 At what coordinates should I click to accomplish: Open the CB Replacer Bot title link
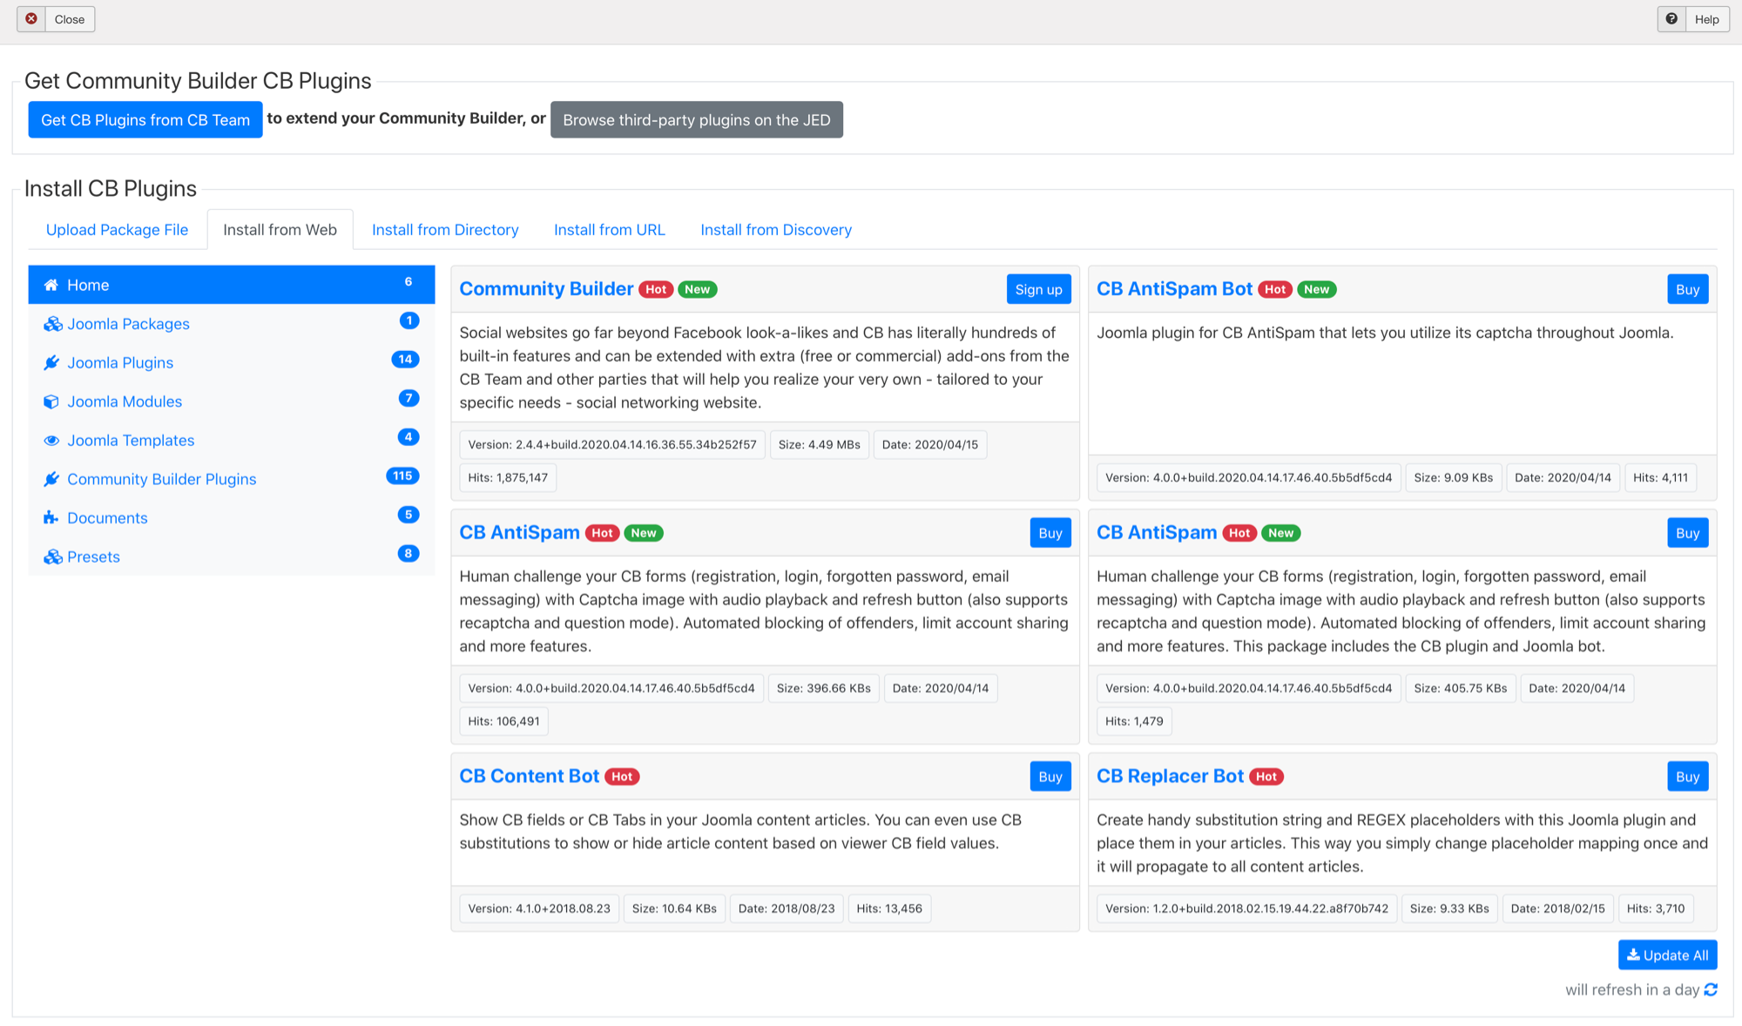click(1170, 776)
